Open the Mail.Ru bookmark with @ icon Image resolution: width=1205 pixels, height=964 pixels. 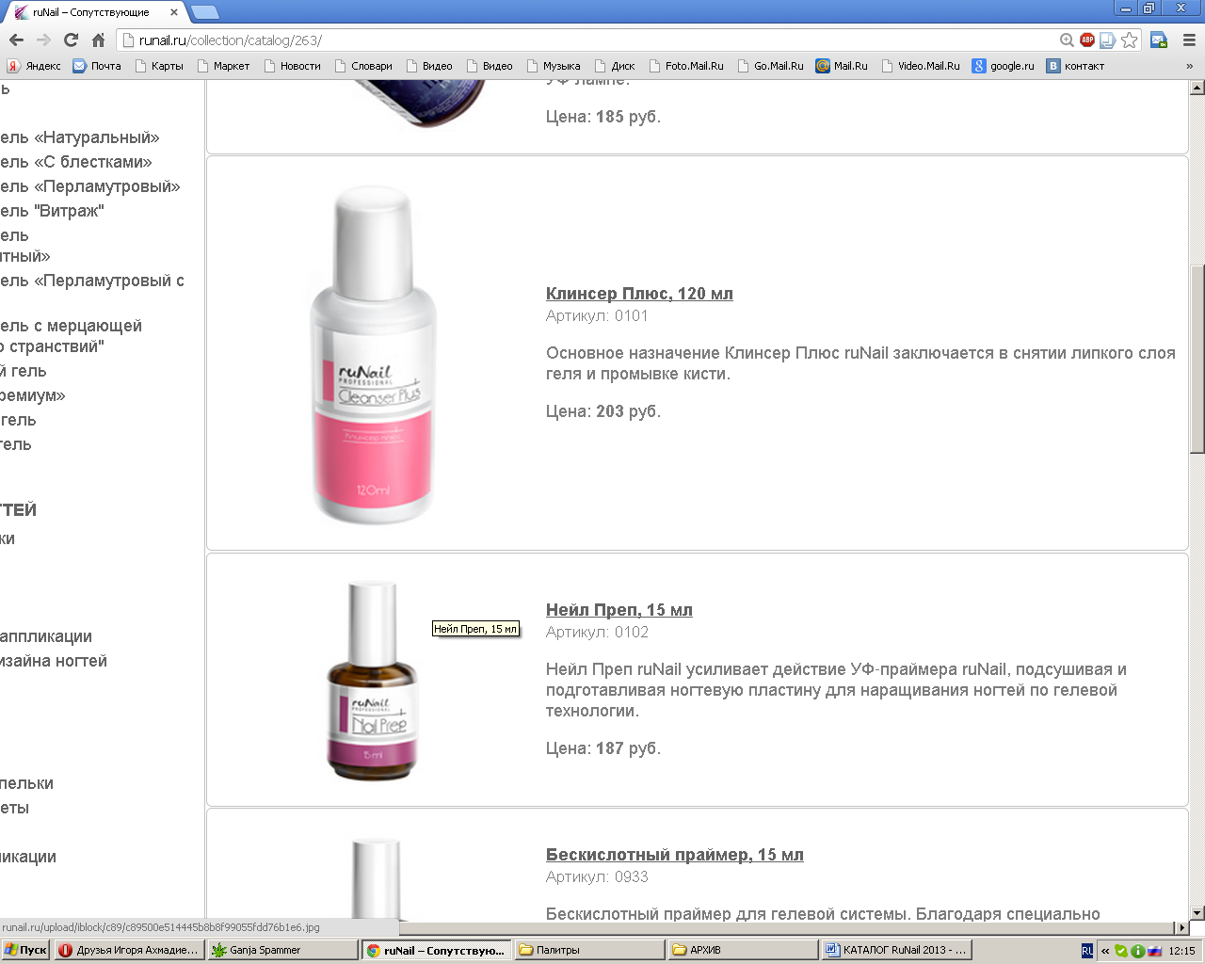click(842, 66)
